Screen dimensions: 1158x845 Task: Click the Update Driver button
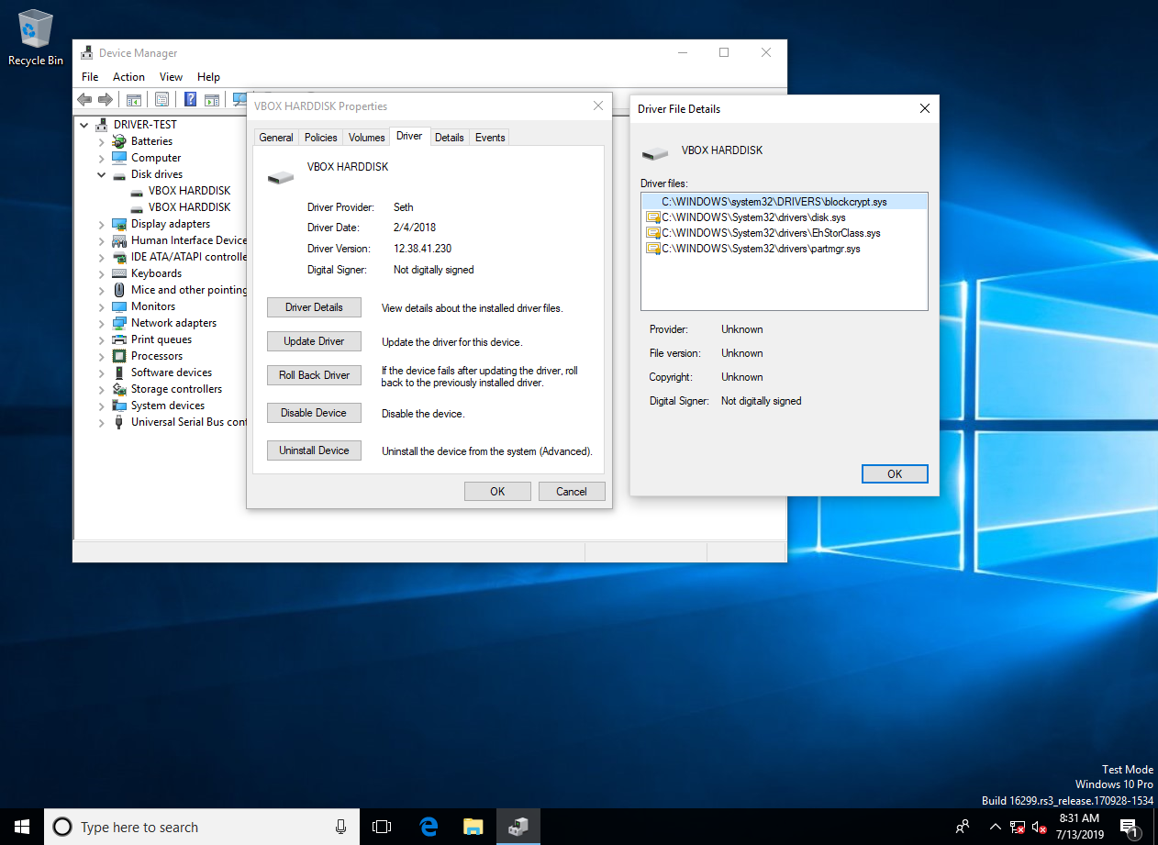(314, 341)
